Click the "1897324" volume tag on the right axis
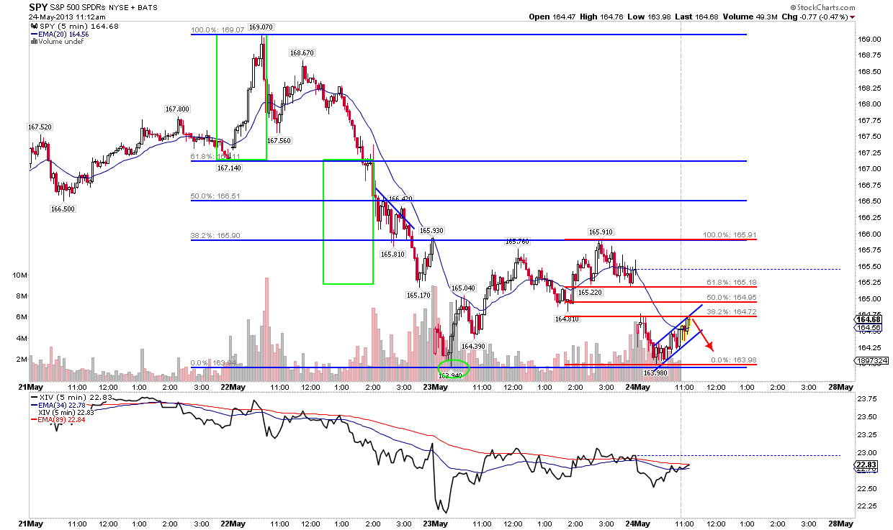The height and width of the screenshot is (530, 893). [870, 360]
